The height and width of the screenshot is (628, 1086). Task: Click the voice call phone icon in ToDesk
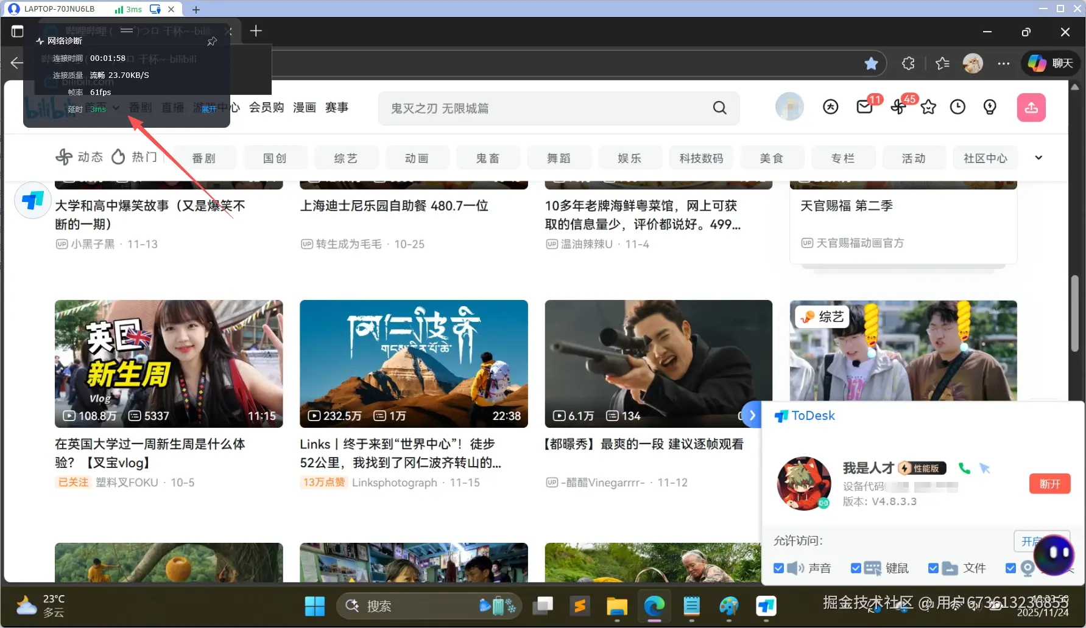click(964, 468)
